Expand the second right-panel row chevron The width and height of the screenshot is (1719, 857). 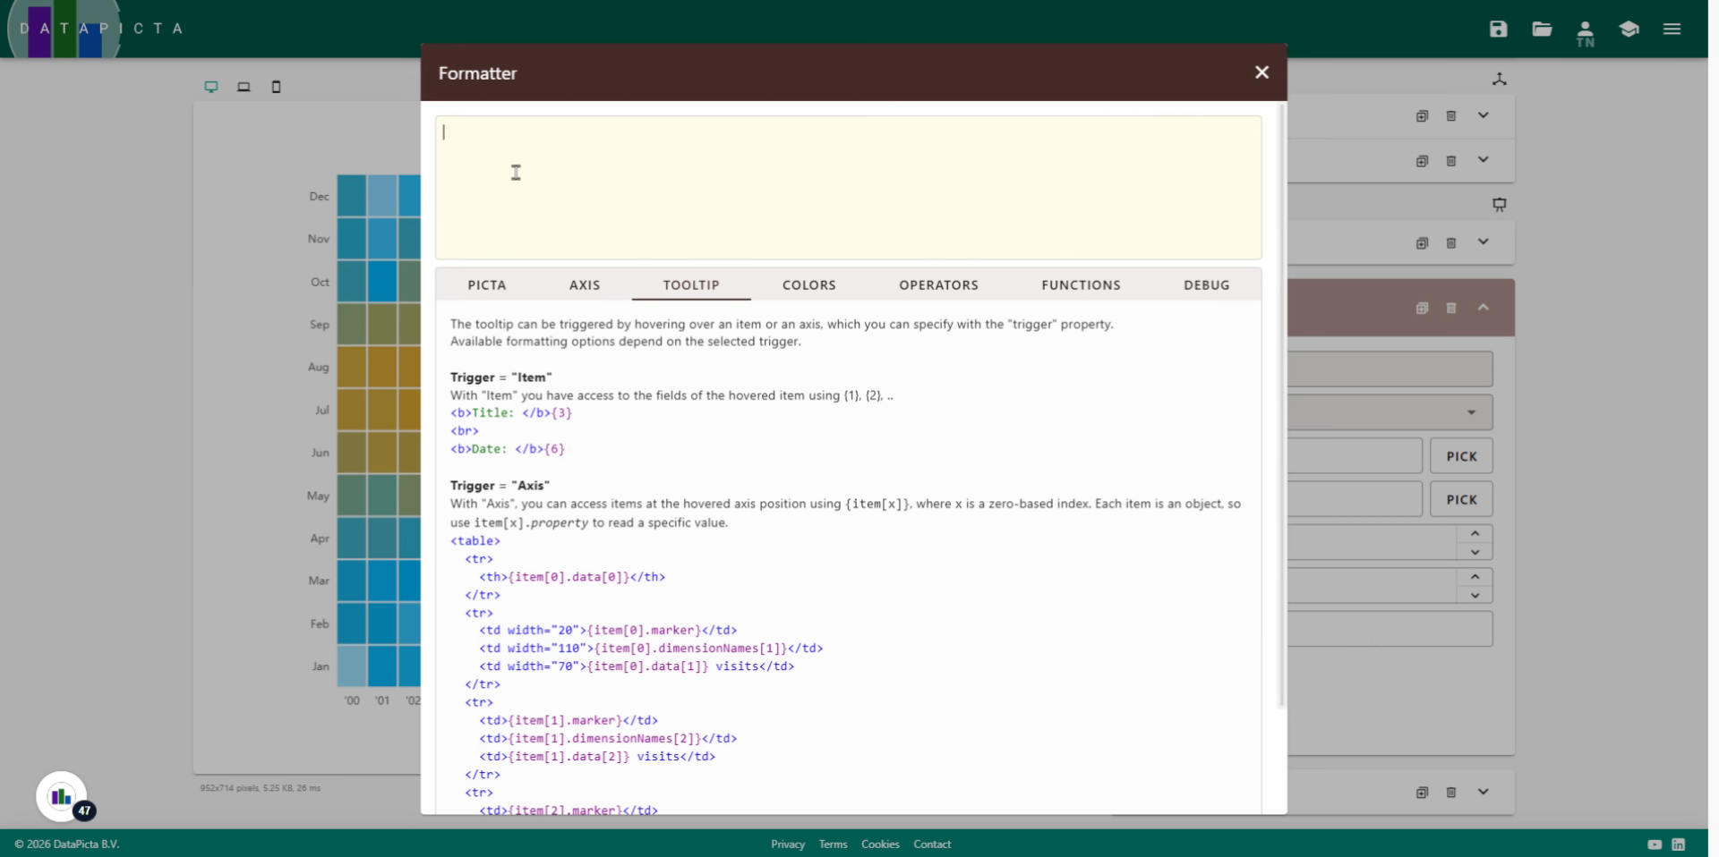point(1484,160)
